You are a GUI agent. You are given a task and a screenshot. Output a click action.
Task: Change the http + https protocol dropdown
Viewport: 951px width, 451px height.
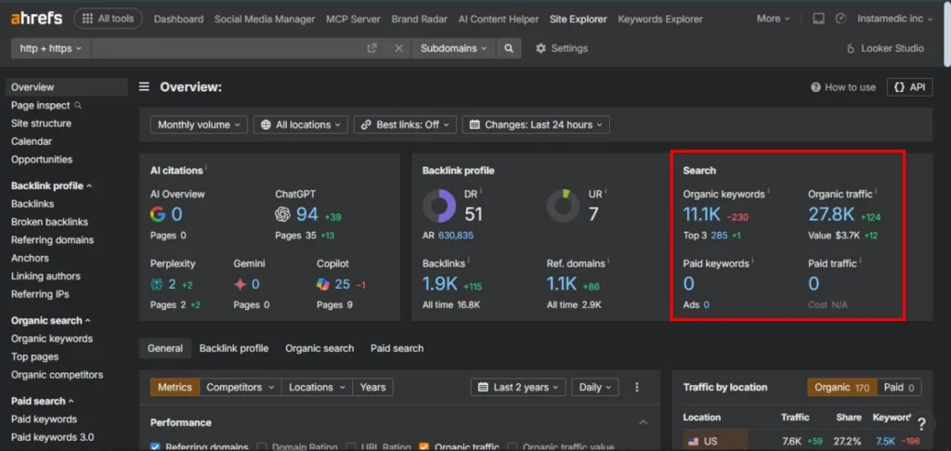tap(51, 48)
